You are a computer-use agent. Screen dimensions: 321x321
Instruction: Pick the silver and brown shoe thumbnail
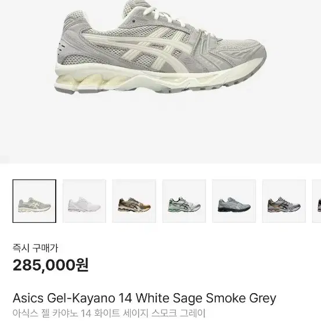[x=284, y=201]
